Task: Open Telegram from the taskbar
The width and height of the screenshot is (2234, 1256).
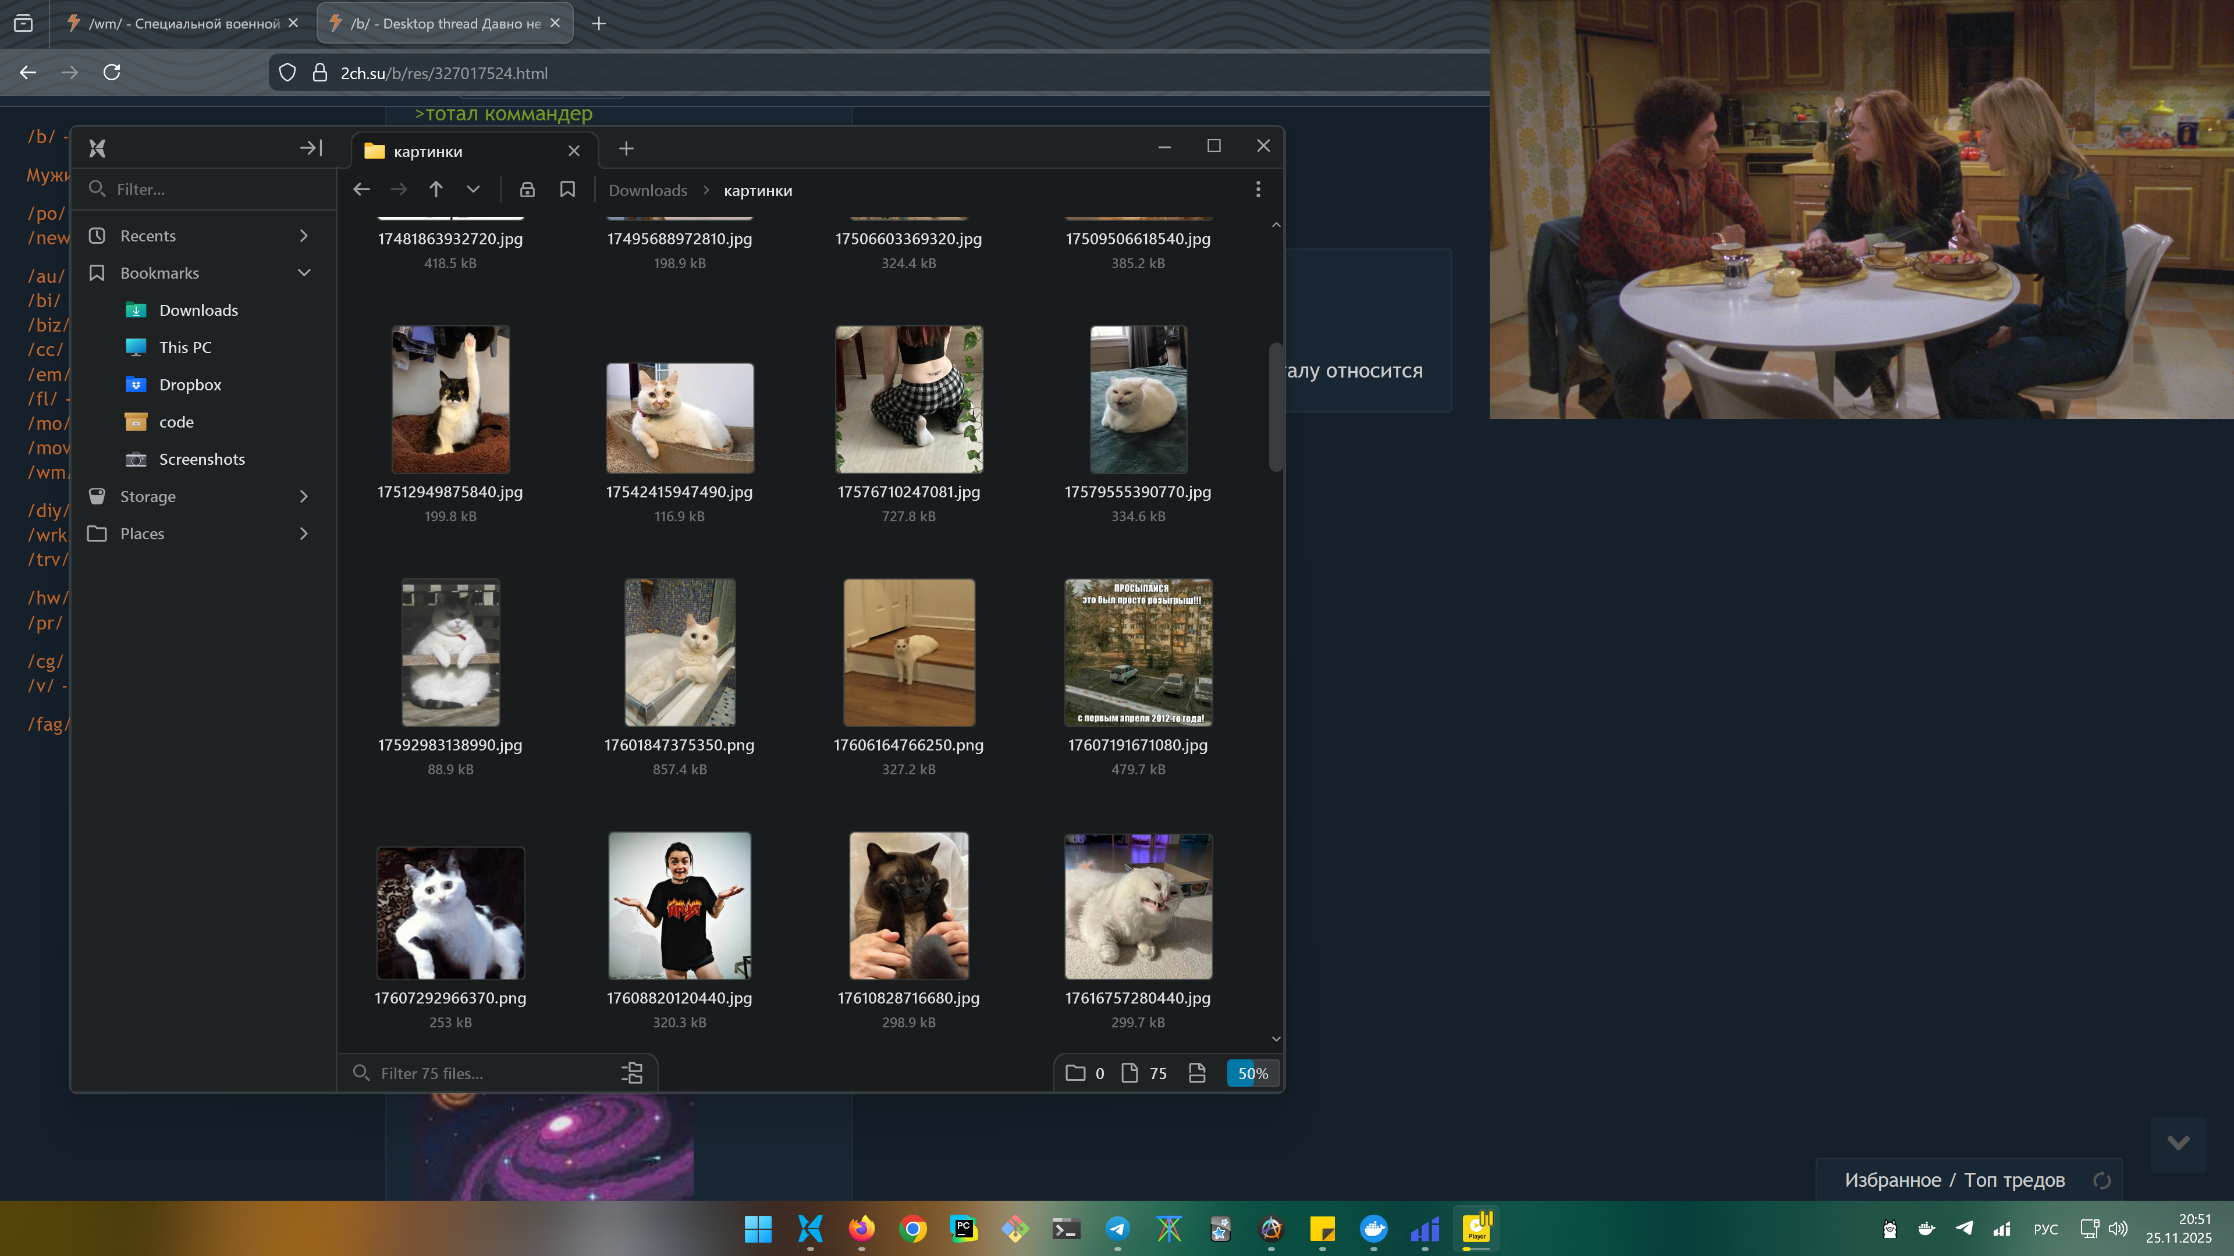Action: 1118,1228
